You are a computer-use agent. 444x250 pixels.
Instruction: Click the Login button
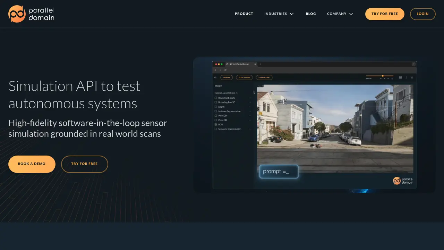[x=422, y=14]
